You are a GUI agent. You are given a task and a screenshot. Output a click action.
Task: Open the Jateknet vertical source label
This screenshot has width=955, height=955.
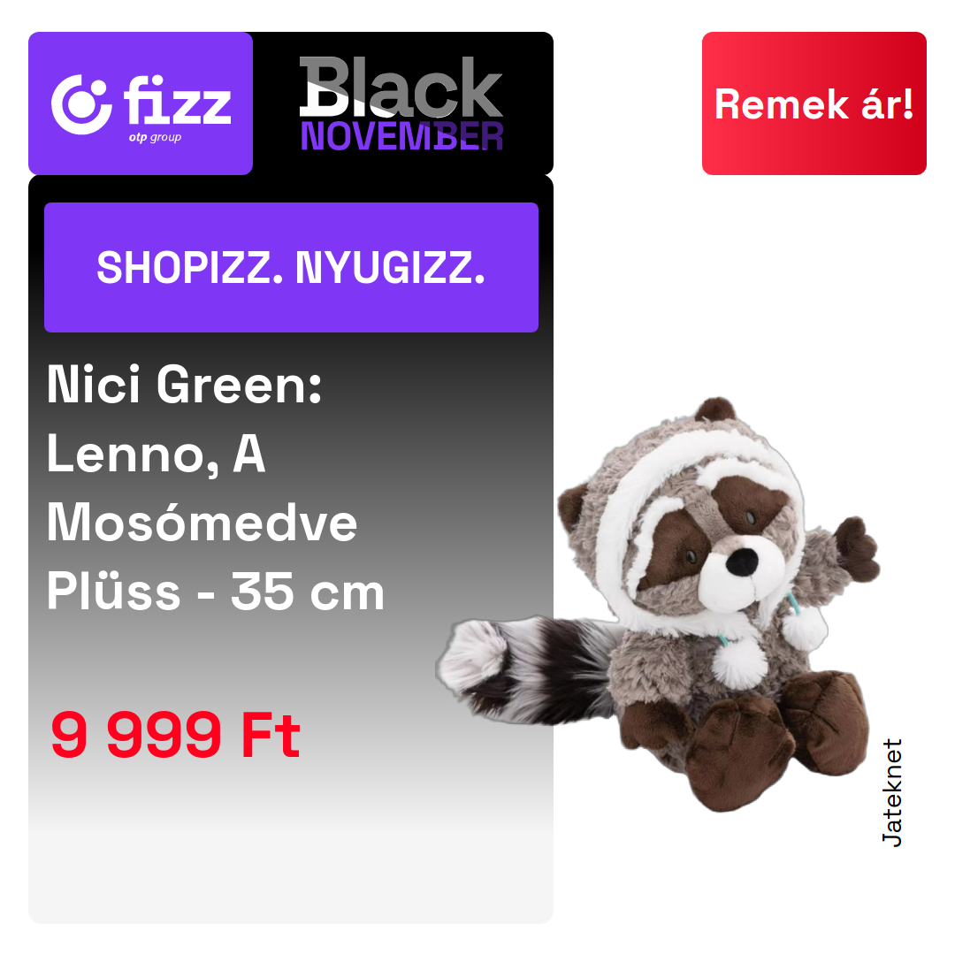pyautogui.click(x=892, y=792)
